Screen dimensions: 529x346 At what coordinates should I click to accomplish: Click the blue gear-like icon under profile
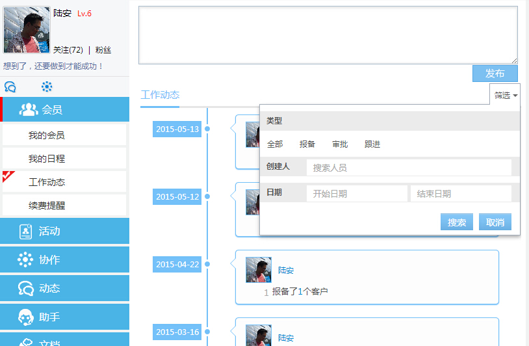tap(47, 86)
